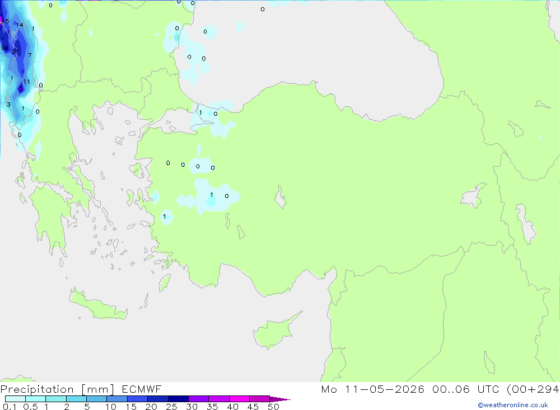Screen dimensions: 560x410
Task: Click the legend label '25'
Action: [x=171, y=407]
